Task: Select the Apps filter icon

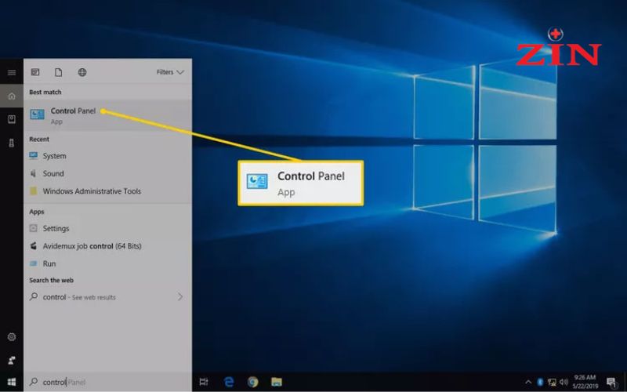Action: (35, 72)
